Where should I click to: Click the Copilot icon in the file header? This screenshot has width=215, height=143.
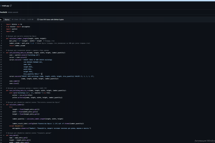coord(38,19)
